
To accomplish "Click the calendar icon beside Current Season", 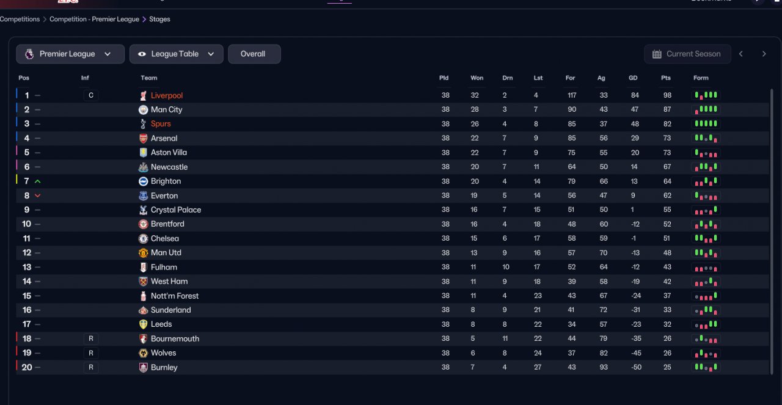I will [x=657, y=54].
